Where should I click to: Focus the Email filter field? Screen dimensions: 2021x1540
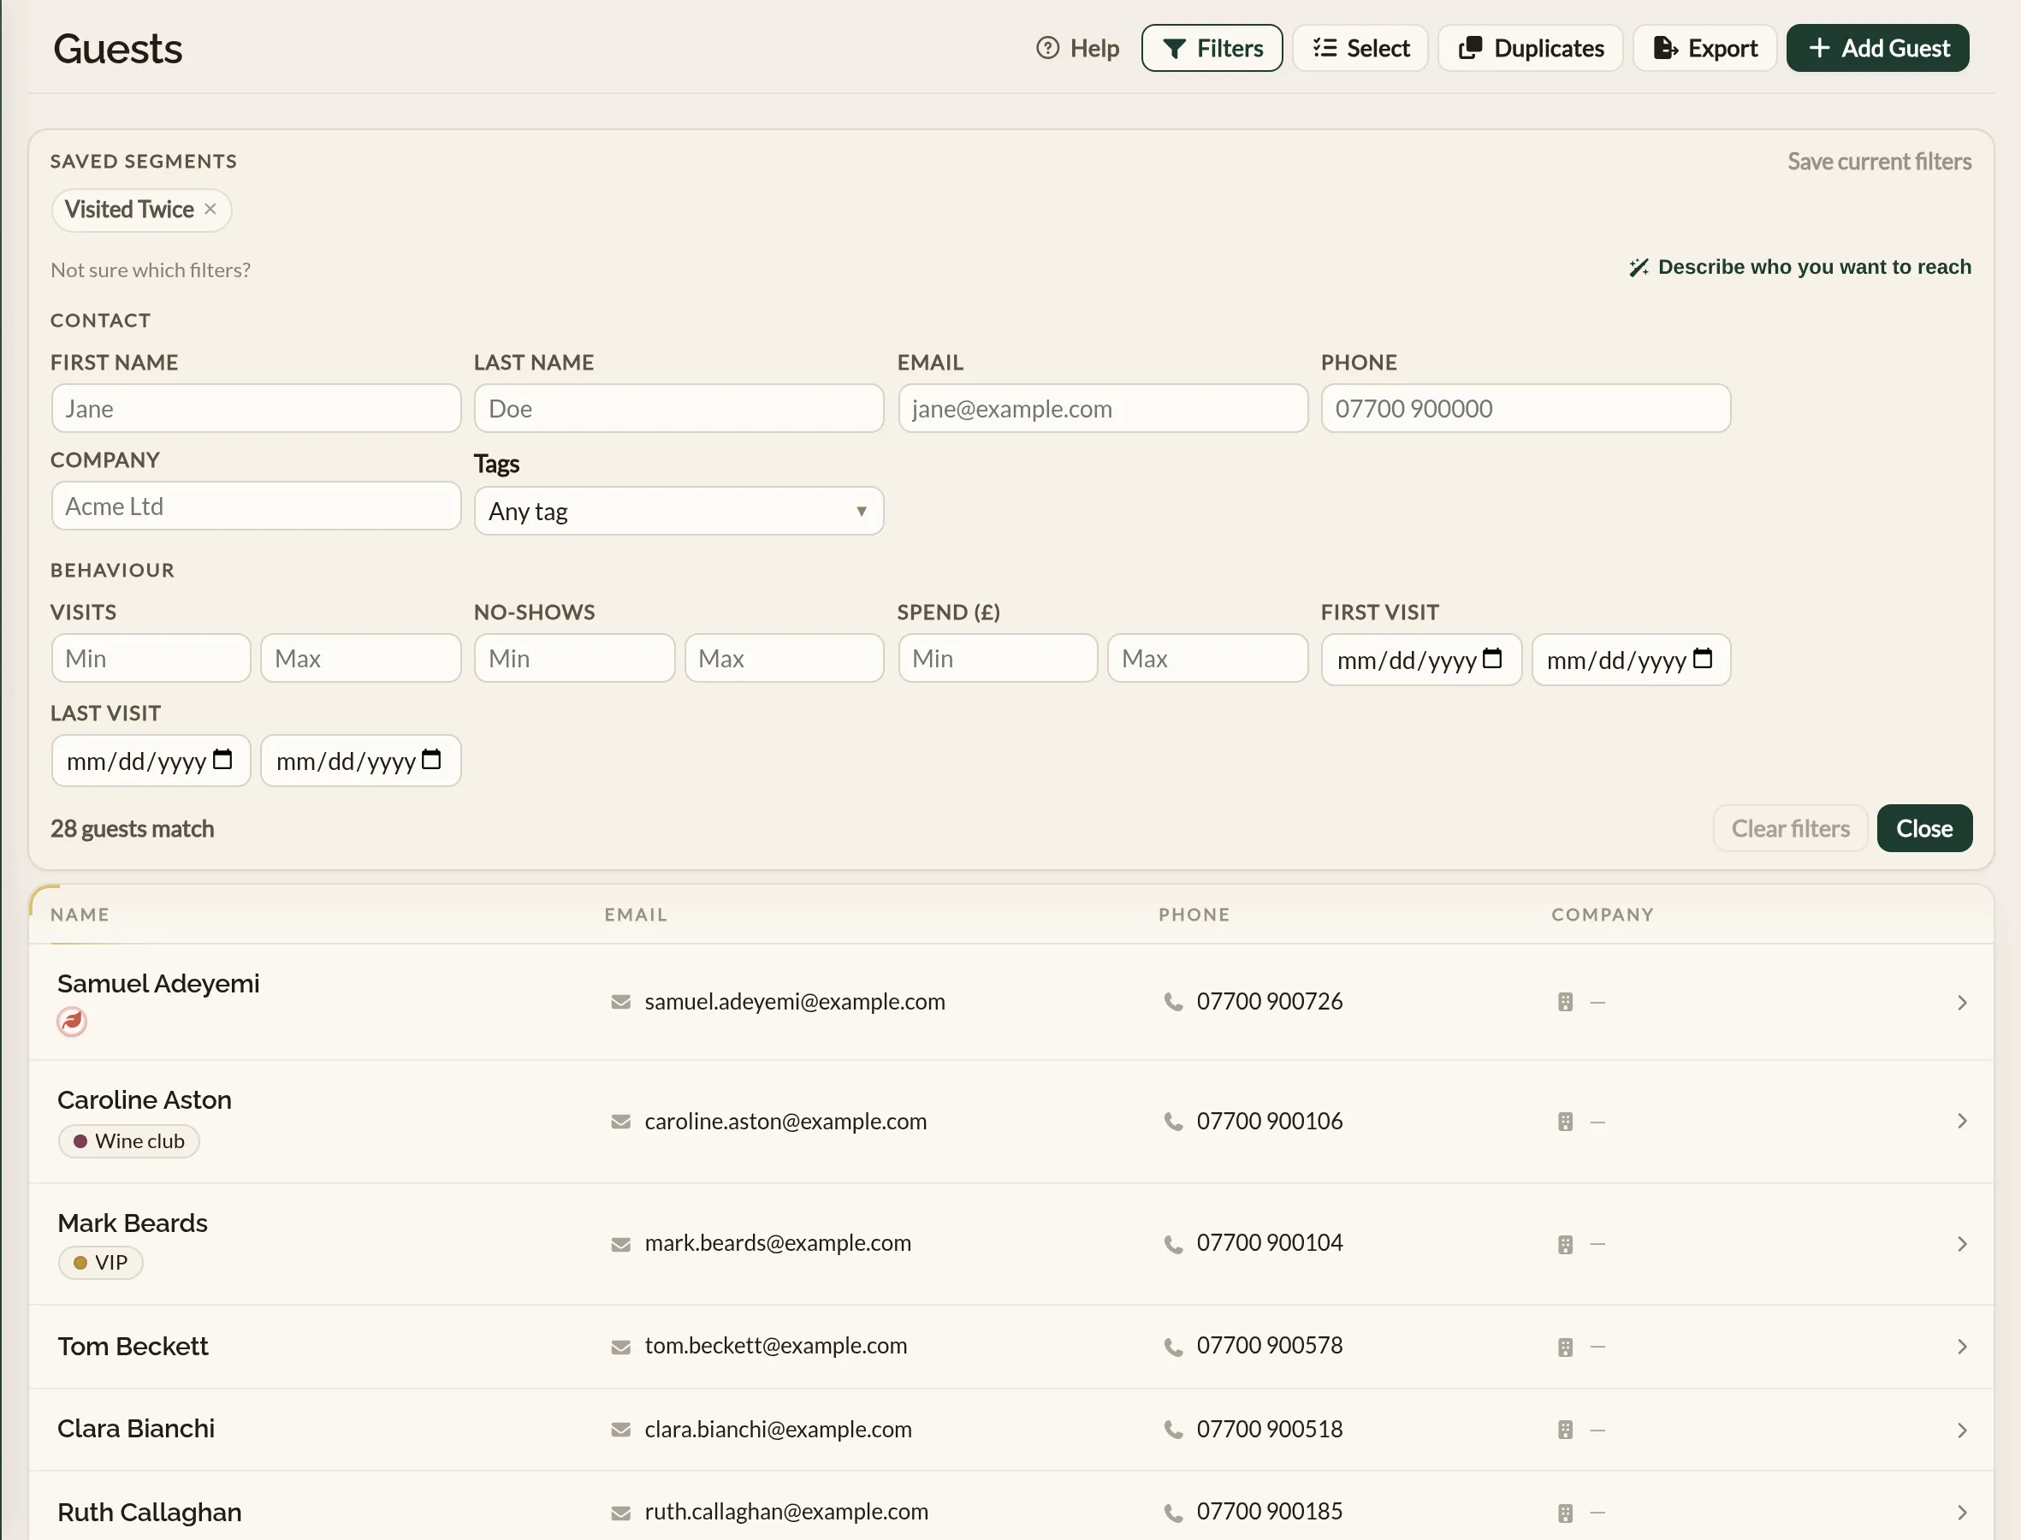pyautogui.click(x=1103, y=408)
